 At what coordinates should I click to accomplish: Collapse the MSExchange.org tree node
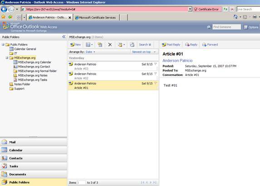7,58
